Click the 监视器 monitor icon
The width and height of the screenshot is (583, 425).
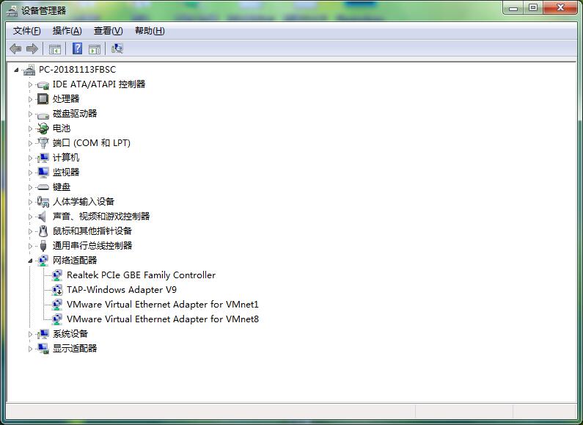click(x=43, y=172)
